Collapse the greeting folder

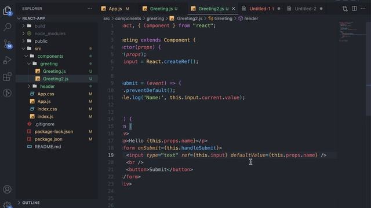[x=49, y=64]
